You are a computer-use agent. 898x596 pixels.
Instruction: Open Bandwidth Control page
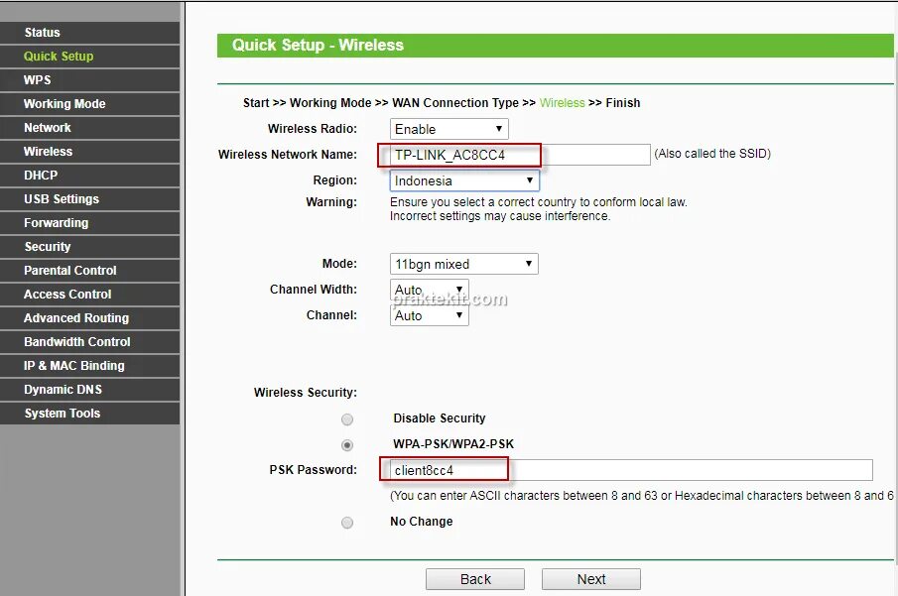[x=89, y=342]
